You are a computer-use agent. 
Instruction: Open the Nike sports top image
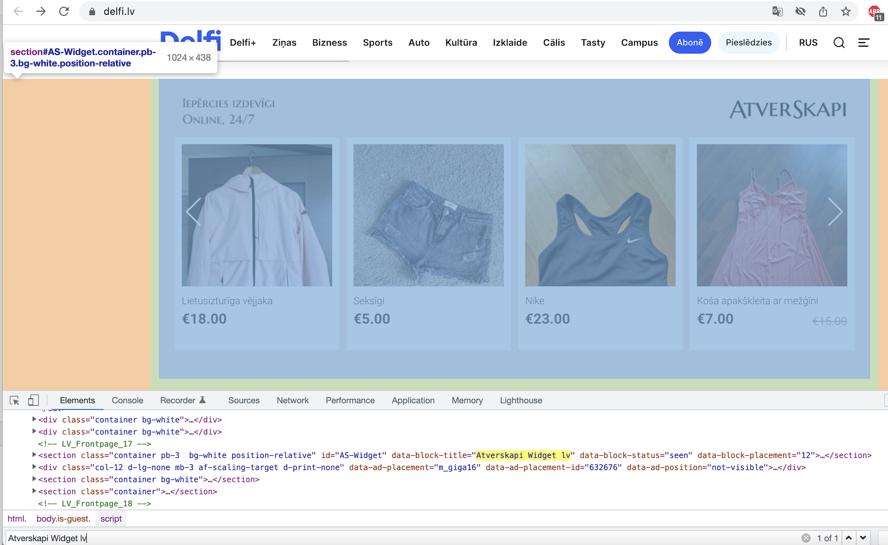[600, 215]
